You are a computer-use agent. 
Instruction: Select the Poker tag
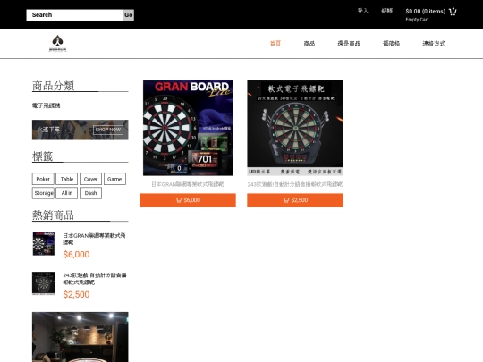pyautogui.click(x=43, y=179)
